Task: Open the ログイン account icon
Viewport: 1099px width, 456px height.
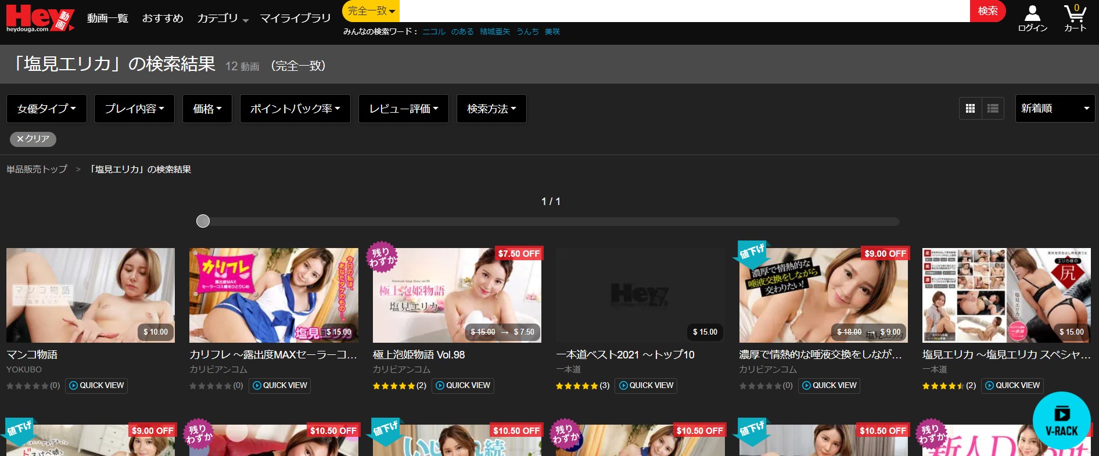Action: [1032, 19]
